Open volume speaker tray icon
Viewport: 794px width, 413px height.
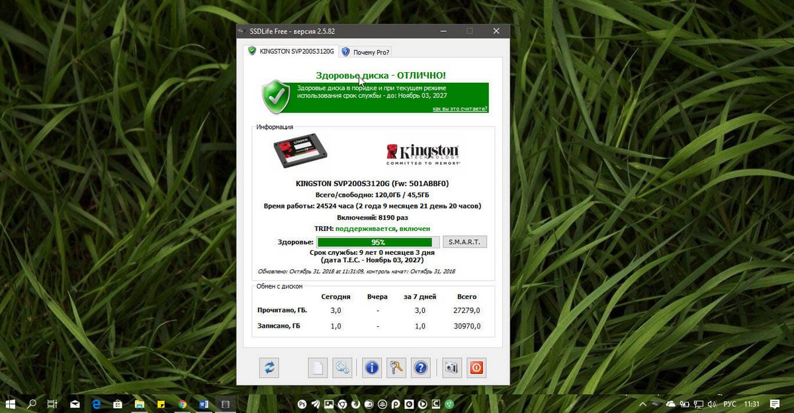712,403
